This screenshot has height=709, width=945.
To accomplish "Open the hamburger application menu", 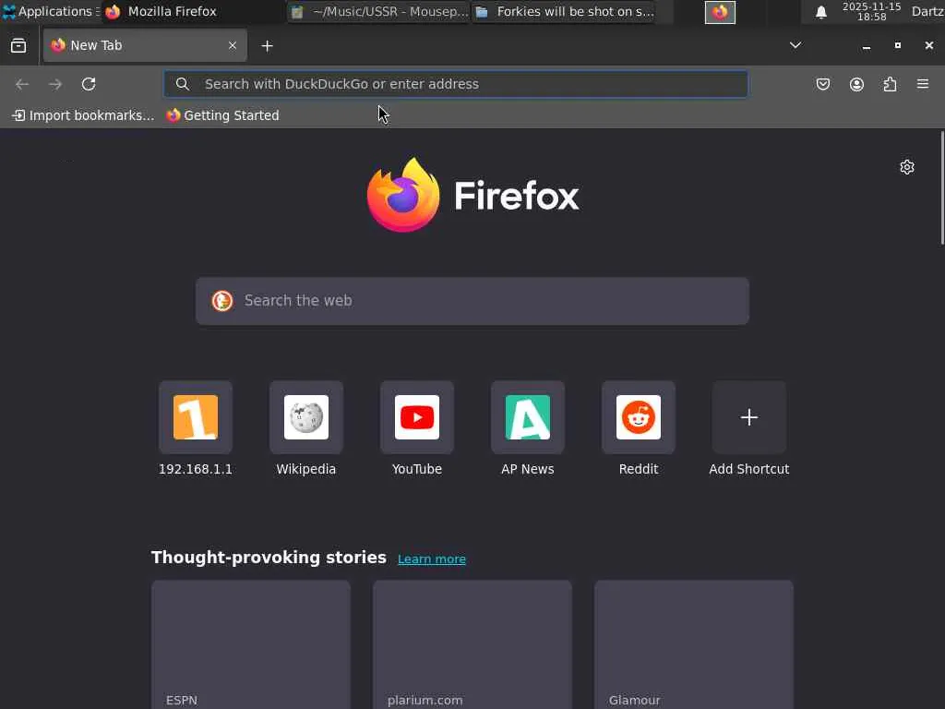I will 923,84.
